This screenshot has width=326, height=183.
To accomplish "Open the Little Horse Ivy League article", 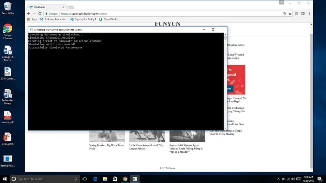I will (146, 147).
